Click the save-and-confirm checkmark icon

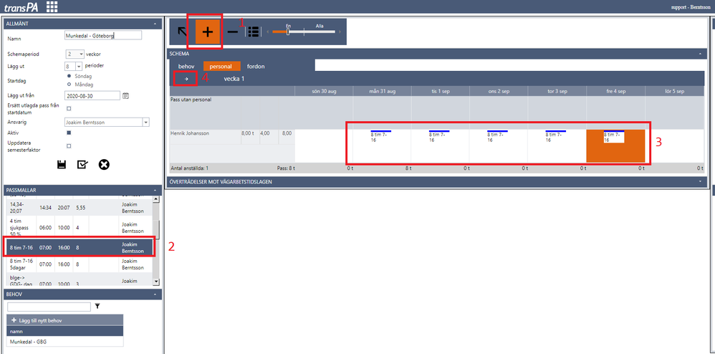(82, 165)
